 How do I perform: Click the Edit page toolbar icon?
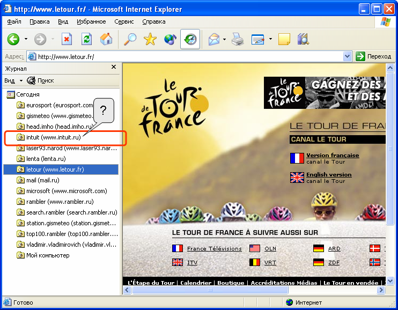(x=257, y=39)
